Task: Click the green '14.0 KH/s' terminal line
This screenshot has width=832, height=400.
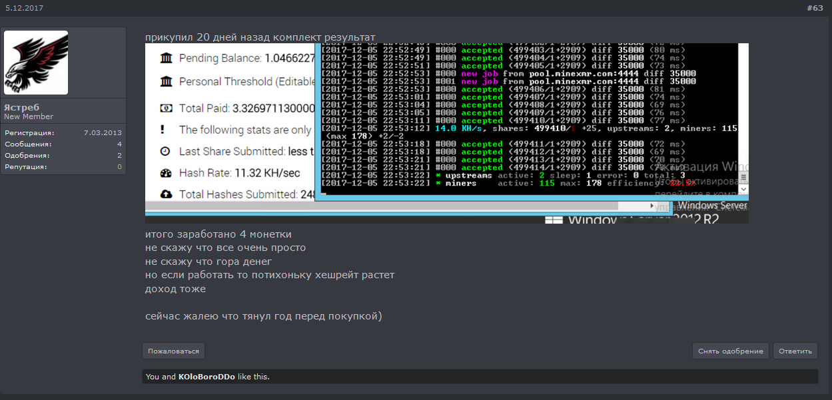Action: 528,128
